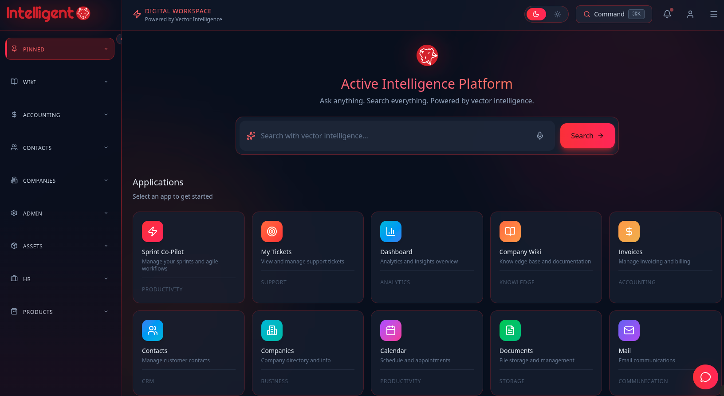The width and height of the screenshot is (724, 396).
Task: Open the My Tickets target icon
Action: tap(271, 231)
